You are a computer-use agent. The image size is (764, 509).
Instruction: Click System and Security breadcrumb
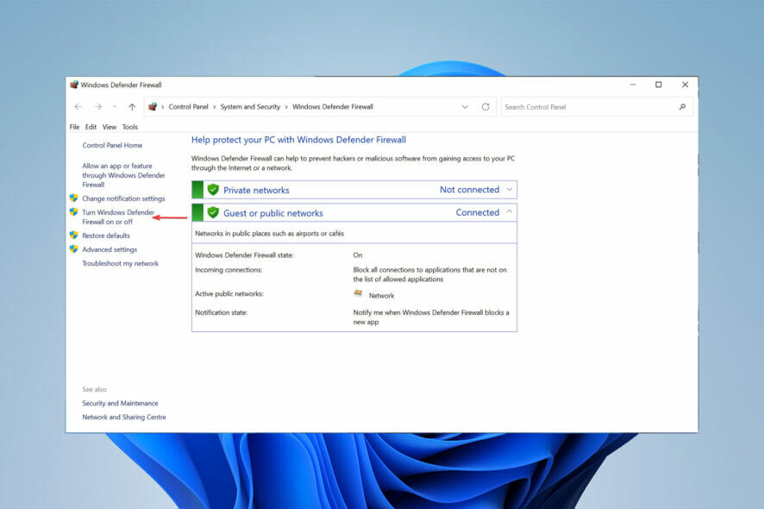[250, 107]
